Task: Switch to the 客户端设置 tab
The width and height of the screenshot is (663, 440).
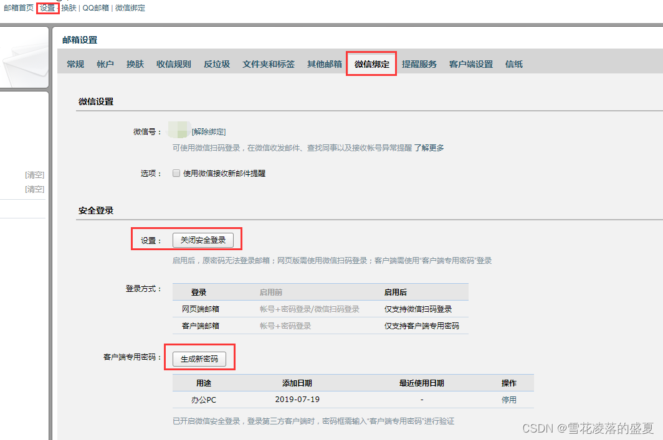Action: coord(471,64)
